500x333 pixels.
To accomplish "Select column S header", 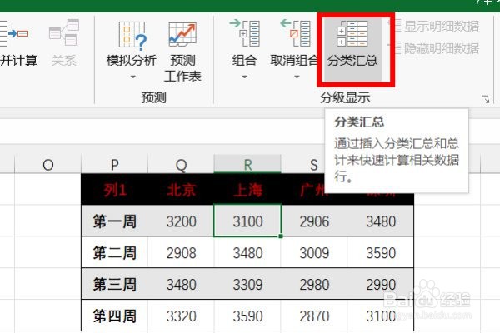I will pos(314,165).
